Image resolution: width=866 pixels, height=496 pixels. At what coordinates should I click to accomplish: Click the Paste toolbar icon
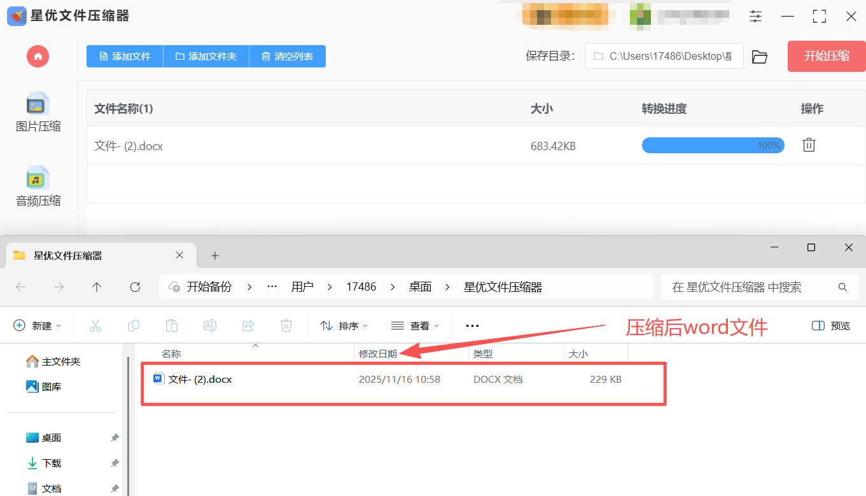pyautogui.click(x=172, y=326)
